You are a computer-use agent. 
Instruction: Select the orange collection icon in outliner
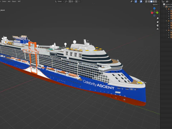point(166,7)
